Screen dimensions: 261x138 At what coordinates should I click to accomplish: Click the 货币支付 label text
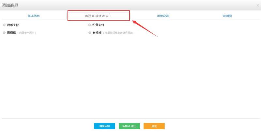coord(13,25)
